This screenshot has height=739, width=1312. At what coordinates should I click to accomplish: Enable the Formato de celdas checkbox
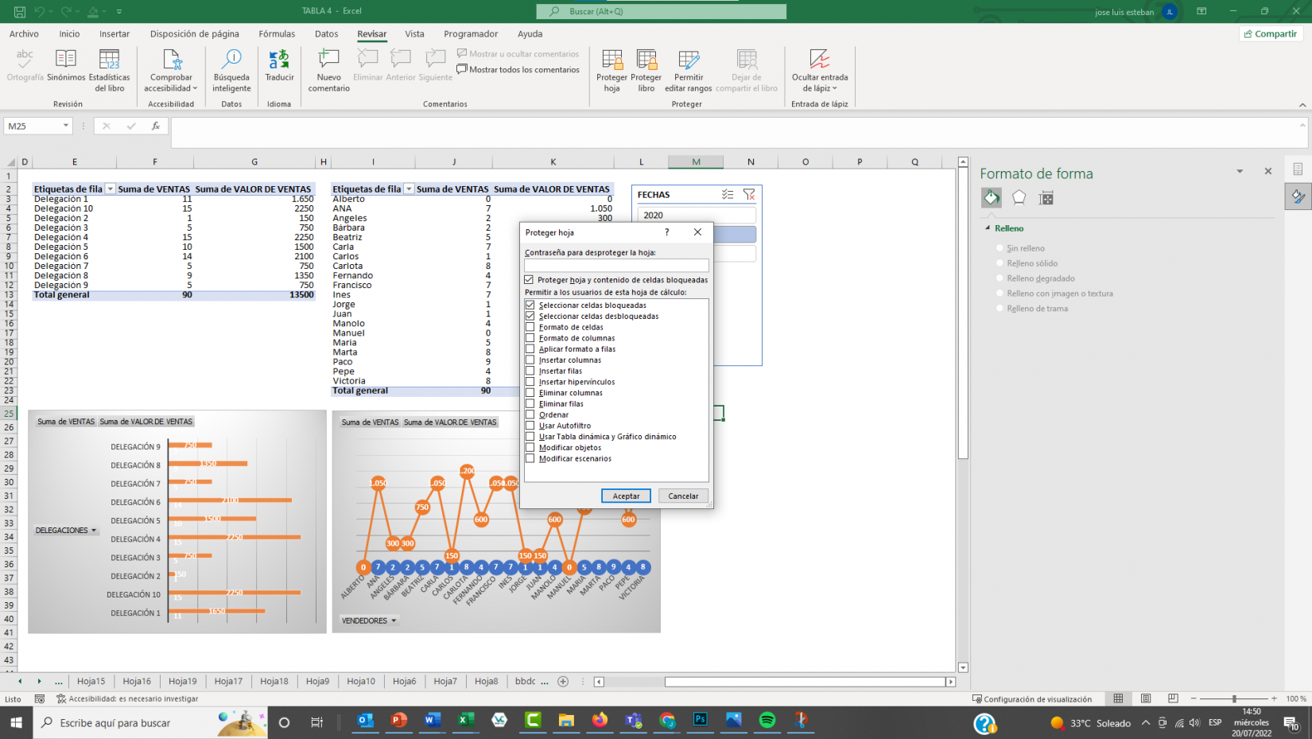point(530,327)
